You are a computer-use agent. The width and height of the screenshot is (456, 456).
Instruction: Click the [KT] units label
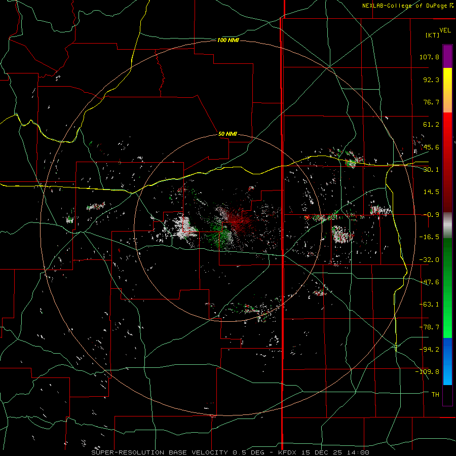pos(432,35)
